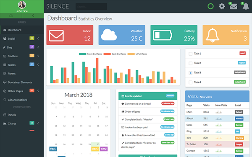Open CSS Animations menu item
The height and width of the screenshot is (157, 252).
pos(22,100)
